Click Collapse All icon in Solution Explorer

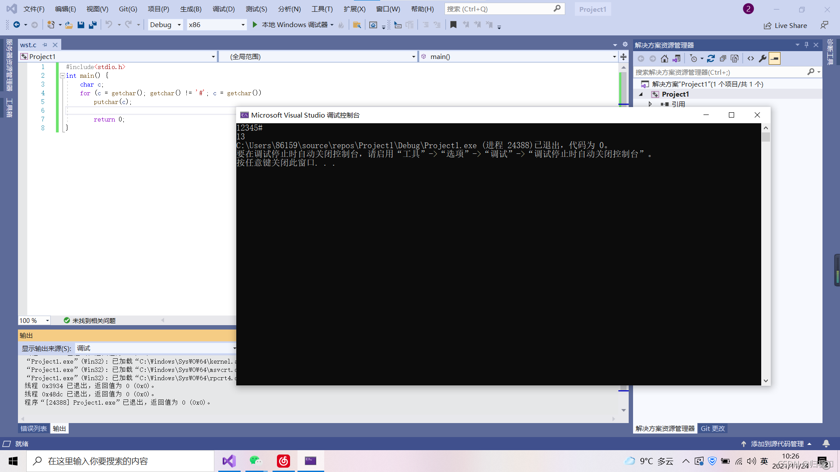723,59
